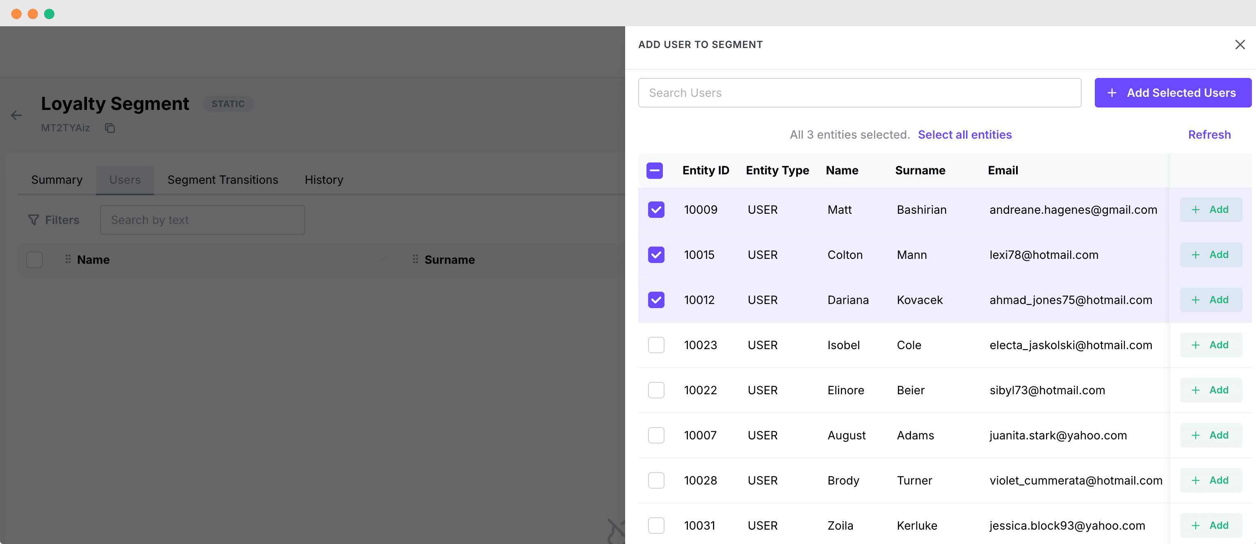Open the History tab
The width and height of the screenshot is (1256, 544).
coord(324,180)
